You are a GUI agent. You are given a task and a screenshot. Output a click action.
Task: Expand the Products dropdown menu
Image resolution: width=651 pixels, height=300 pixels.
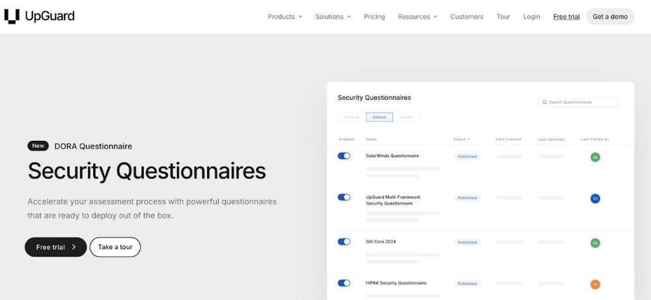tap(285, 17)
